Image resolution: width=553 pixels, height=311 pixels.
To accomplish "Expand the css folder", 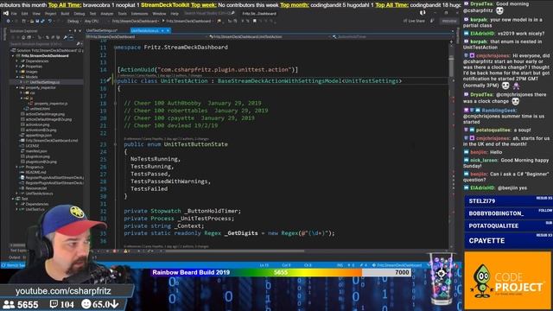I will click(22, 92).
